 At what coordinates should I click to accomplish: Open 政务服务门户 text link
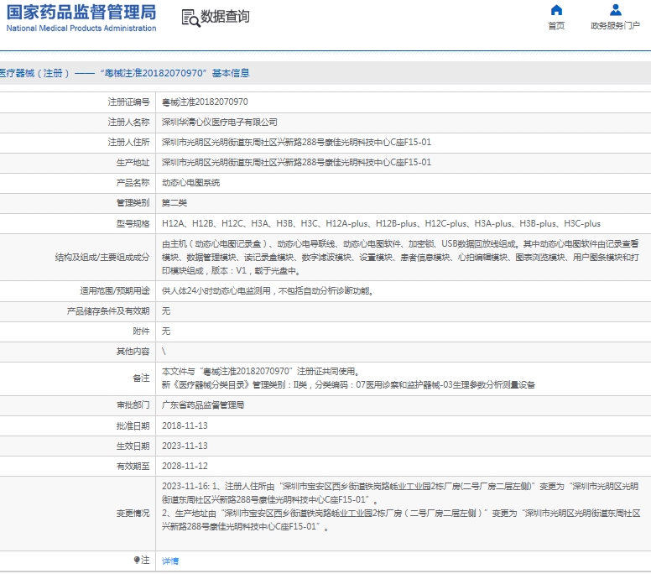[615, 26]
